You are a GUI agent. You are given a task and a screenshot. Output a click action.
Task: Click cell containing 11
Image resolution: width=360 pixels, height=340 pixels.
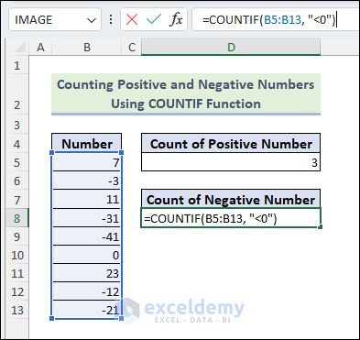(87, 200)
